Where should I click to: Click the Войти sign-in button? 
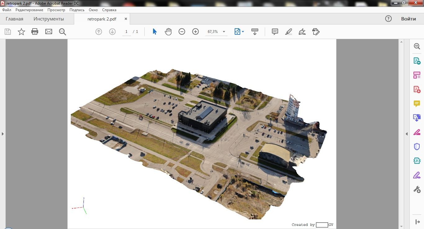pyautogui.click(x=408, y=19)
